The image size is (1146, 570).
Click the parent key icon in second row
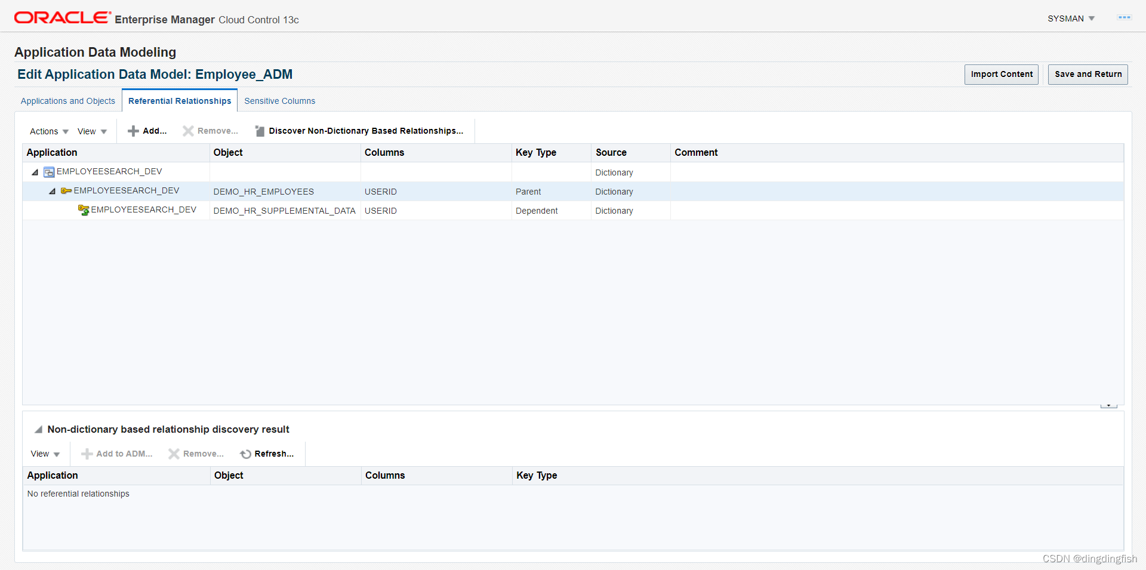pos(66,191)
